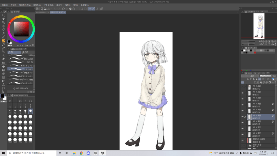The height and width of the screenshot is (156, 277).
Task: Click the New document toolbar icon
Action: (x=42, y=9)
